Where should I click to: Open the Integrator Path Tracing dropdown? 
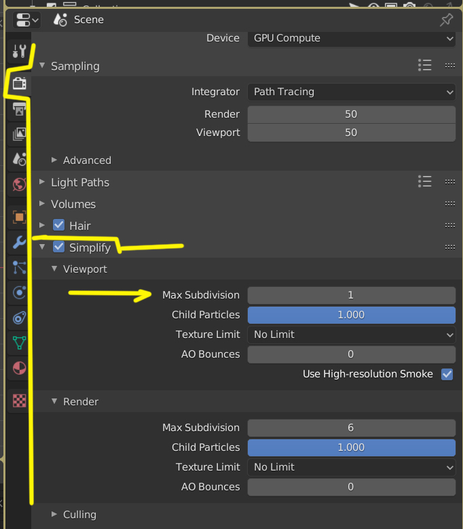(351, 92)
